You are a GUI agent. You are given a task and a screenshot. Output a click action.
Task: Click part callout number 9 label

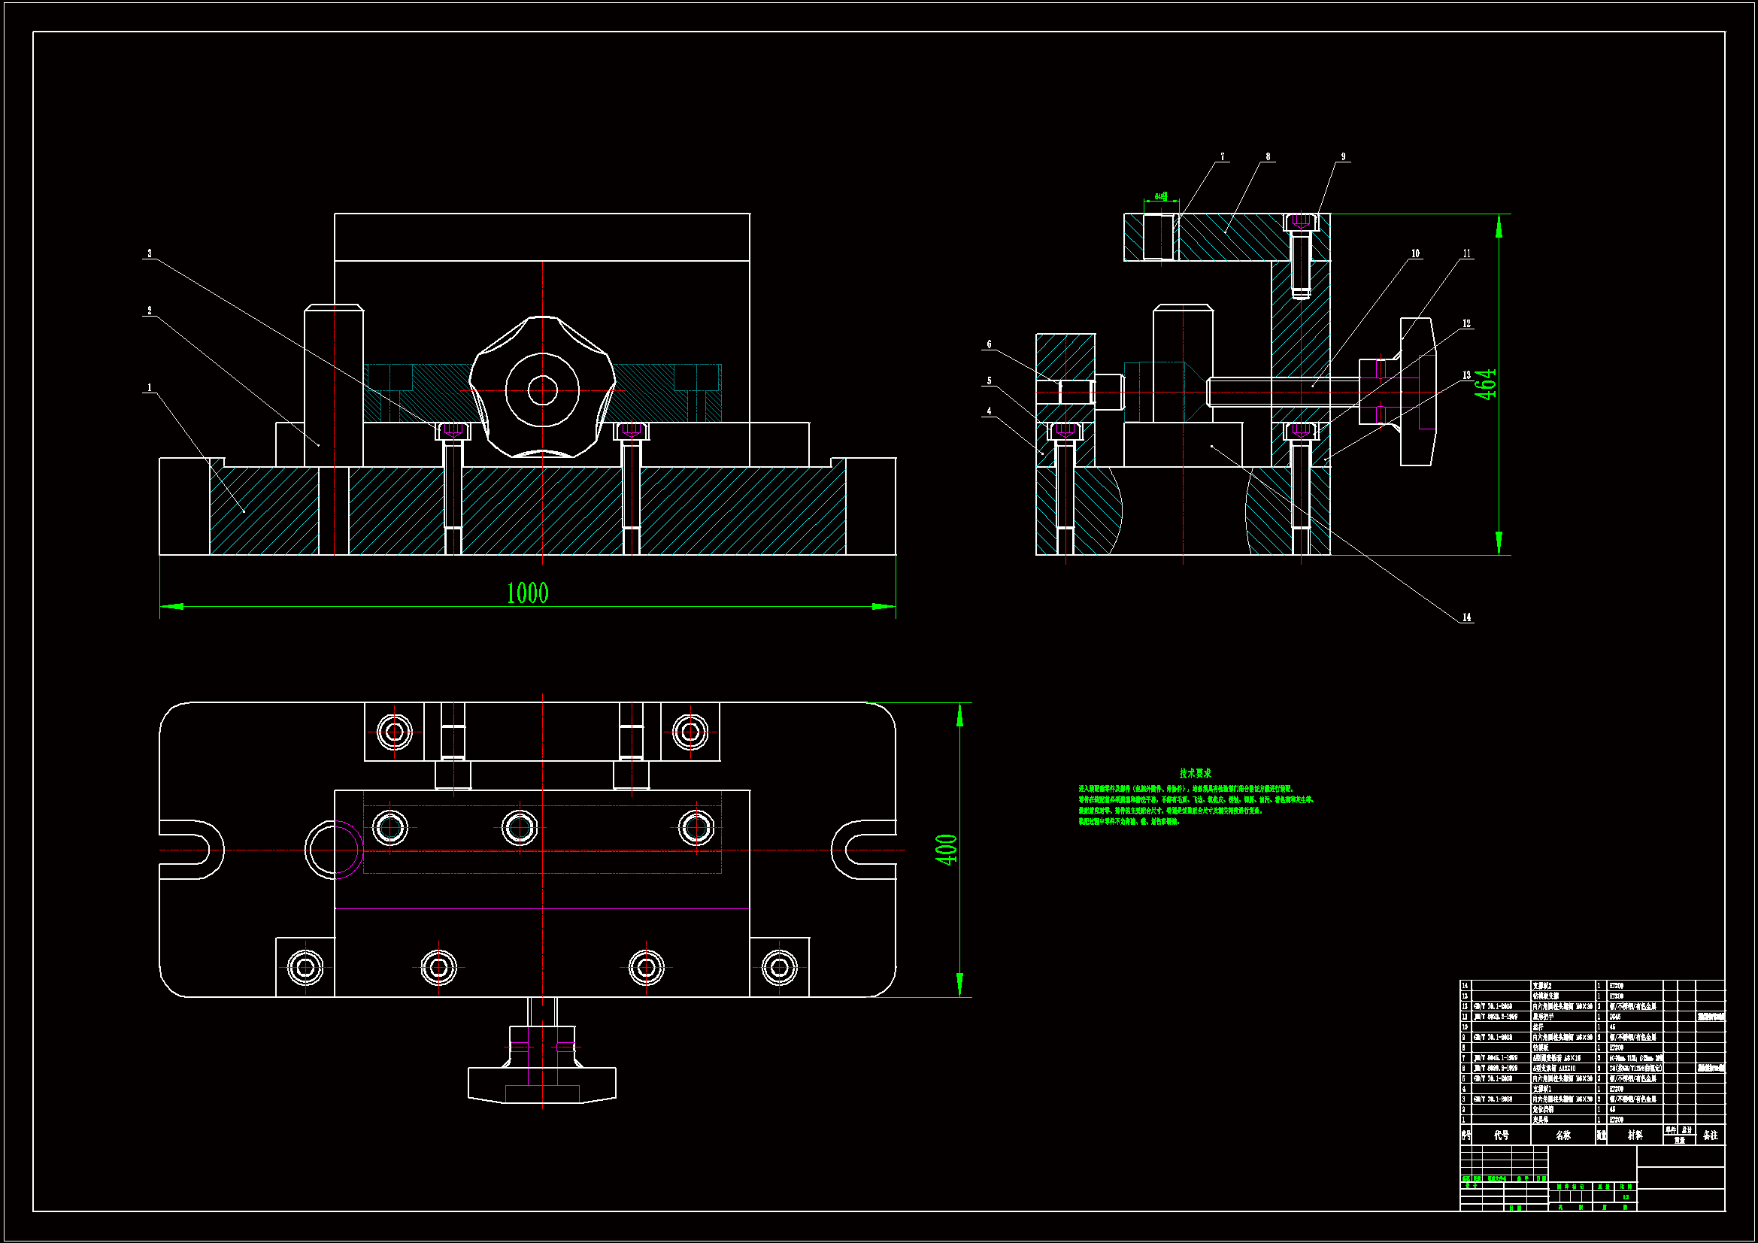pyautogui.click(x=1343, y=156)
